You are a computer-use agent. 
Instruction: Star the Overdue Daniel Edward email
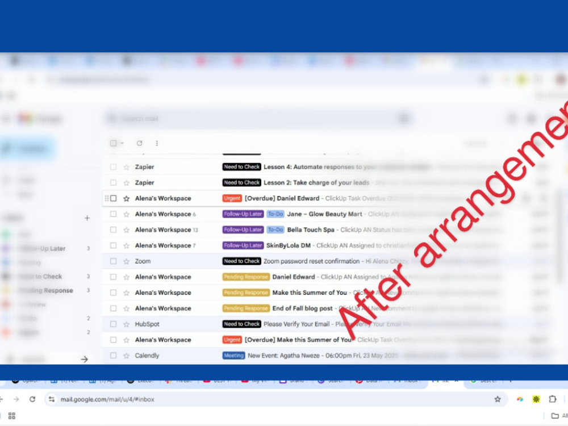(x=127, y=198)
